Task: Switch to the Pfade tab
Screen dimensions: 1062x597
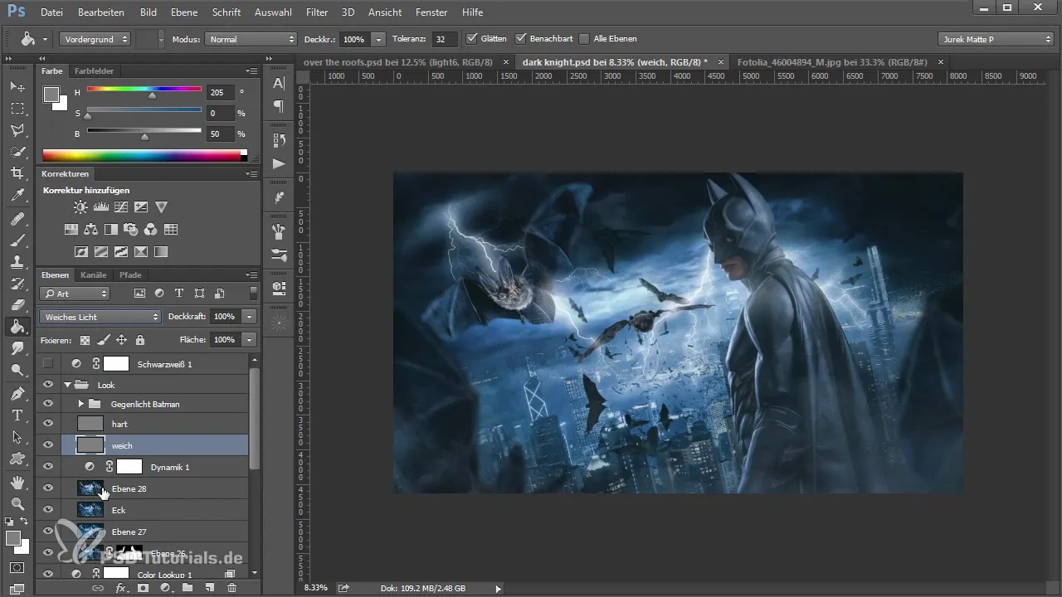Action: pos(130,274)
